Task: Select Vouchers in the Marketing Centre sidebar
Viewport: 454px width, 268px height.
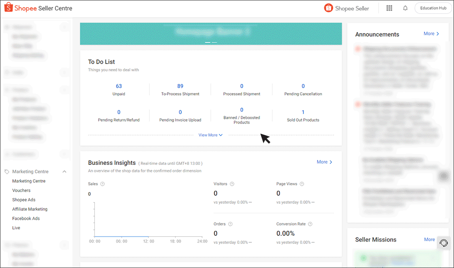Action: point(22,190)
